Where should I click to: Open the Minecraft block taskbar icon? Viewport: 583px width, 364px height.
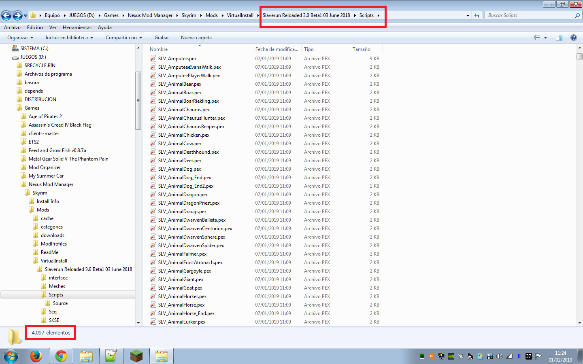136,356
